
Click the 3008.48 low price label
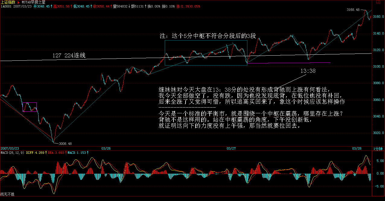click(65, 144)
